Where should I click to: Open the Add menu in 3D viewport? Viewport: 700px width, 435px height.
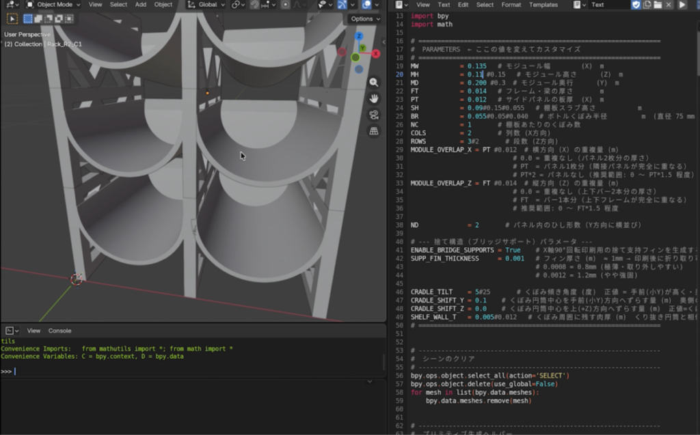click(x=141, y=5)
